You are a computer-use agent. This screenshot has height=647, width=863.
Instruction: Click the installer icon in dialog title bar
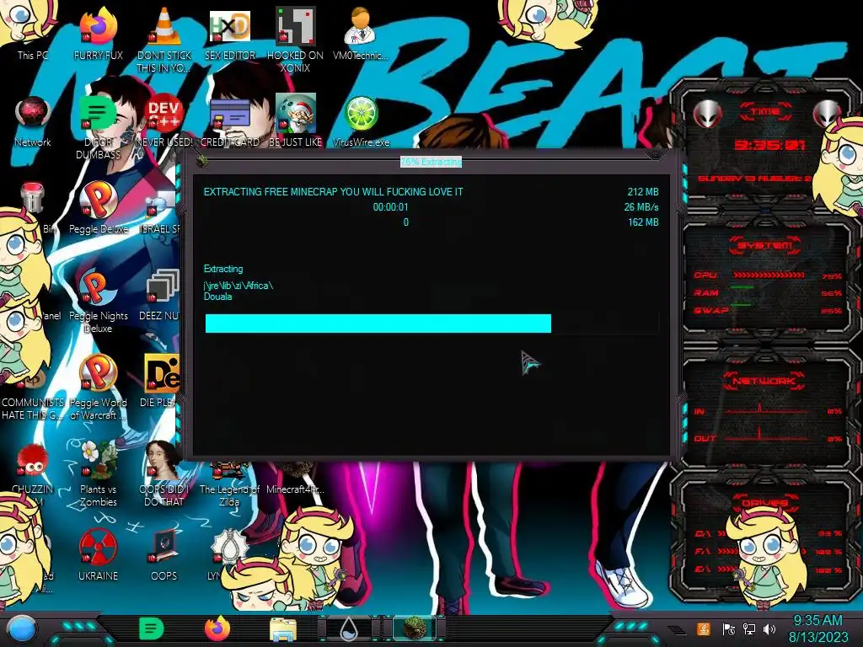click(x=202, y=161)
